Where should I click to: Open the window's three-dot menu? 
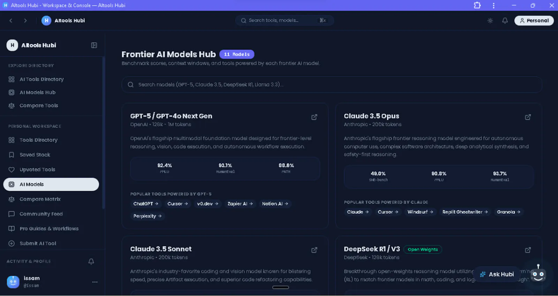(x=493, y=5)
